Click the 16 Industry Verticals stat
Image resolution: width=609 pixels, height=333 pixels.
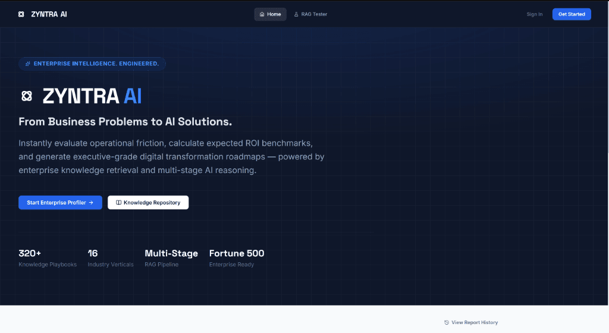coord(111,258)
